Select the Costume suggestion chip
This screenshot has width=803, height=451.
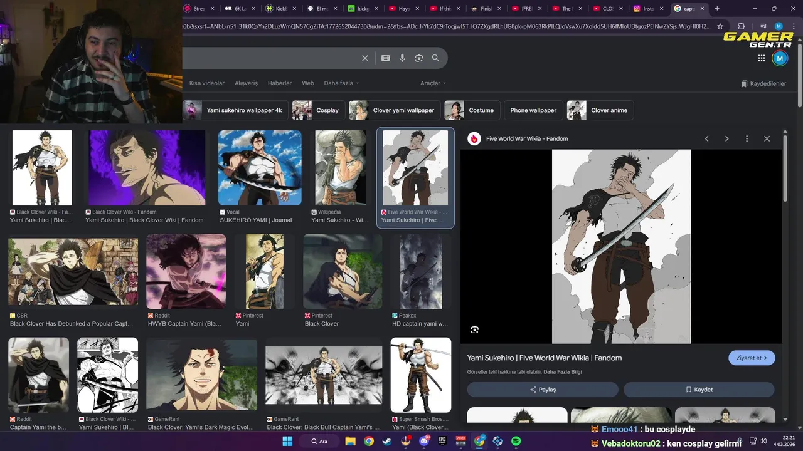(x=472, y=110)
